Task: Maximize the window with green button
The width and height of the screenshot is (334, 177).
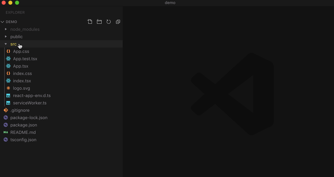Action: click(17, 3)
